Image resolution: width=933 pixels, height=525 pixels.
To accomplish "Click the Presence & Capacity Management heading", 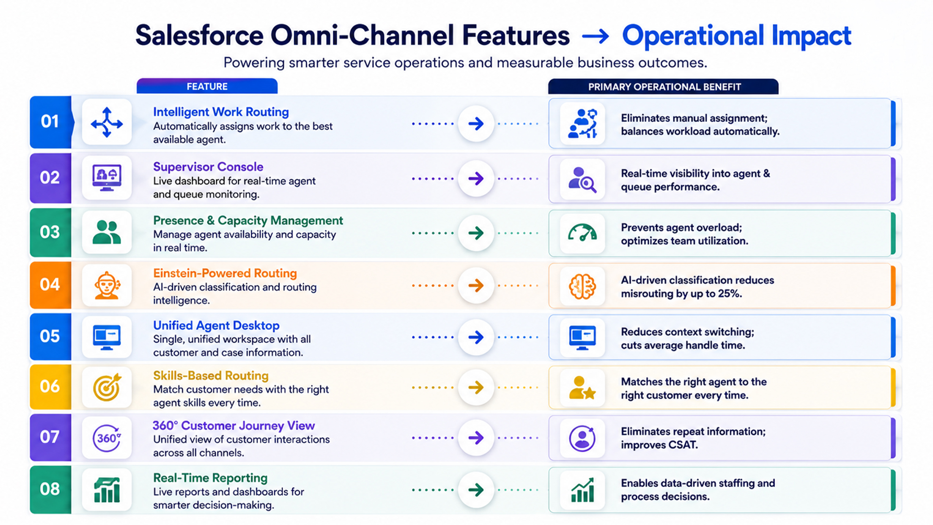I will 248,221.
